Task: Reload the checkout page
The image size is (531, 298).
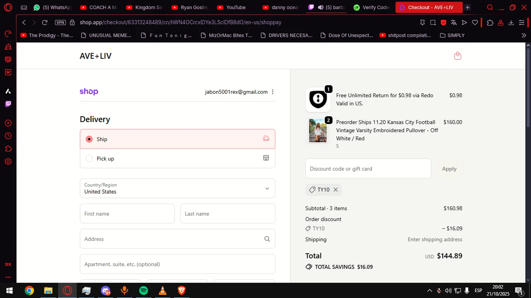Action: tap(45, 22)
